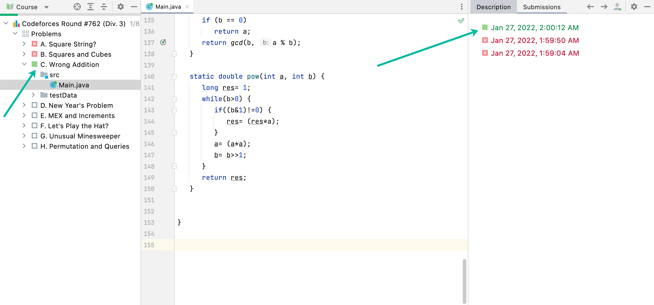Collapse problem C. Wrong Addition
This screenshot has height=305, width=654.
pos(24,64)
